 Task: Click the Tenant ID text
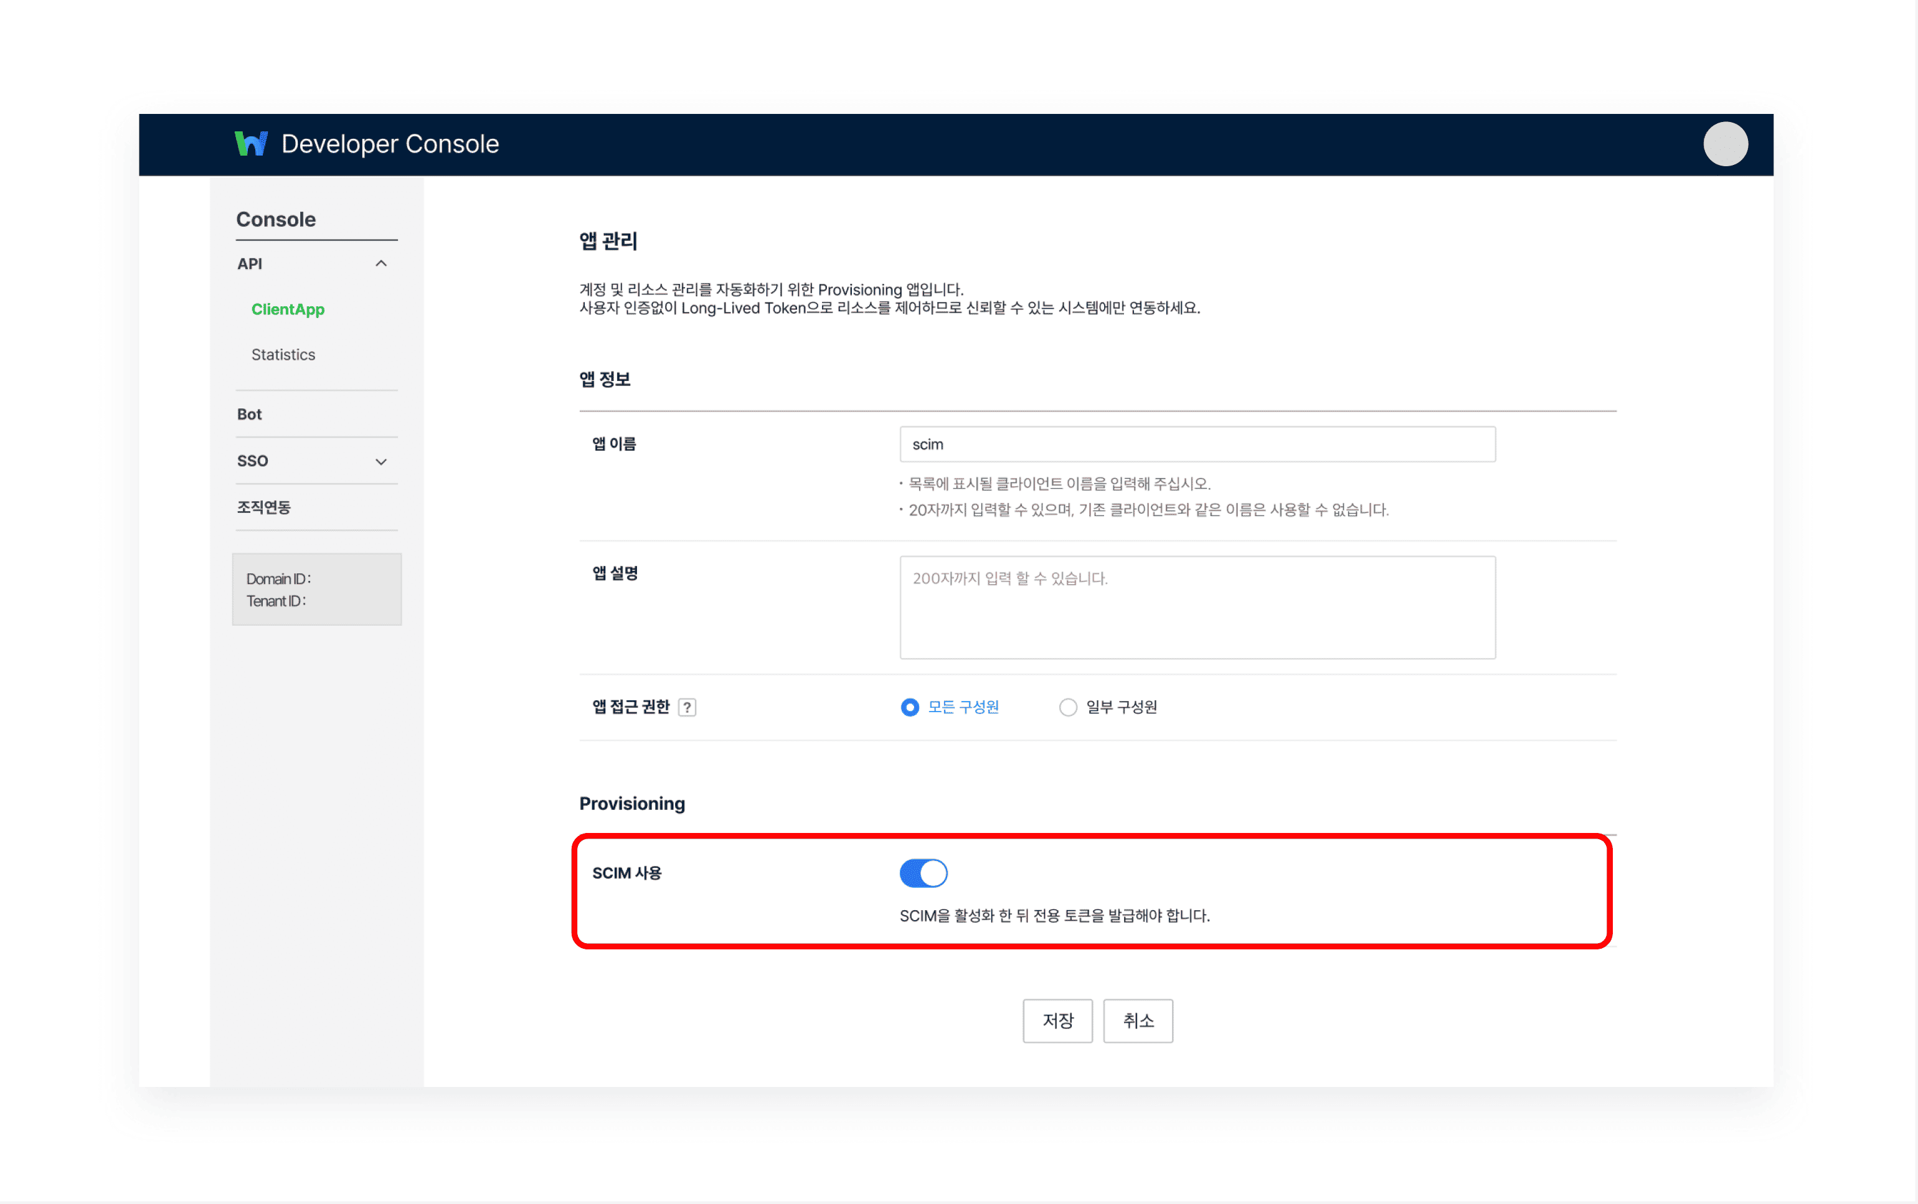pos(276,601)
